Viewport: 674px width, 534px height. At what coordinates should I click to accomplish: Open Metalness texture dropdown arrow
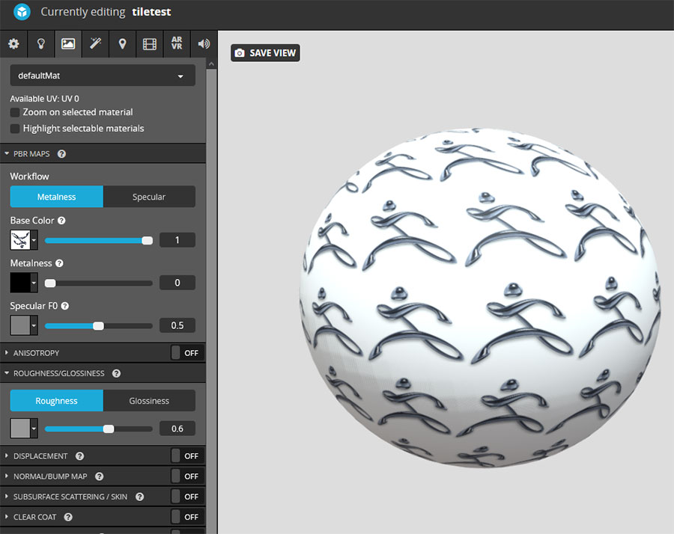point(34,283)
